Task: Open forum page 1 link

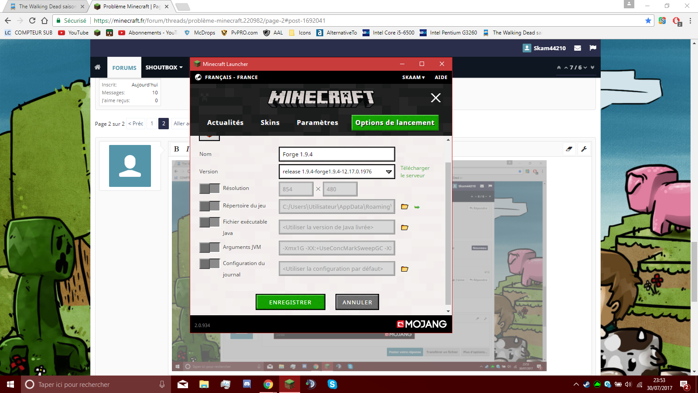Action: [x=152, y=124]
